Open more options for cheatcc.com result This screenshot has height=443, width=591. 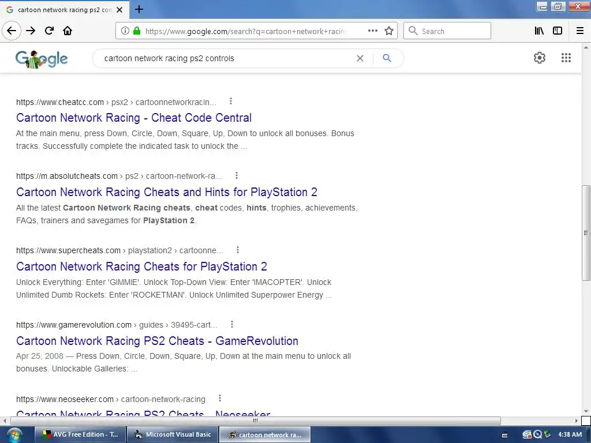coord(231,102)
